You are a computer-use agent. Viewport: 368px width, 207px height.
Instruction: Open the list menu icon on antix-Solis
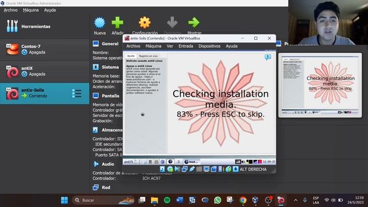[76, 93]
